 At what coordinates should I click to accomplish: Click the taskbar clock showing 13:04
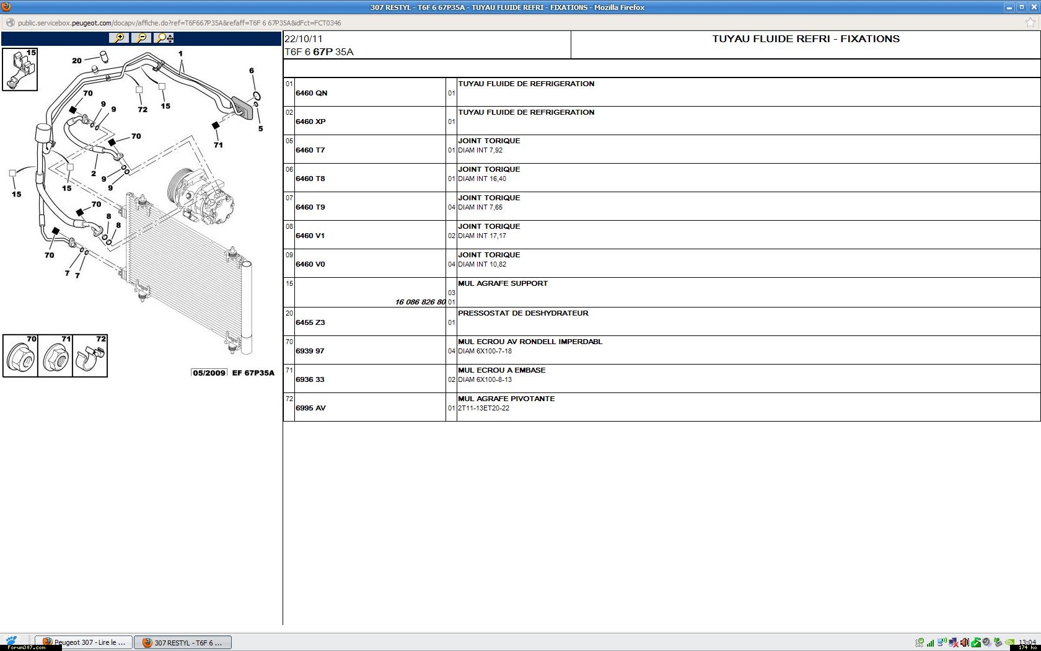1027,642
